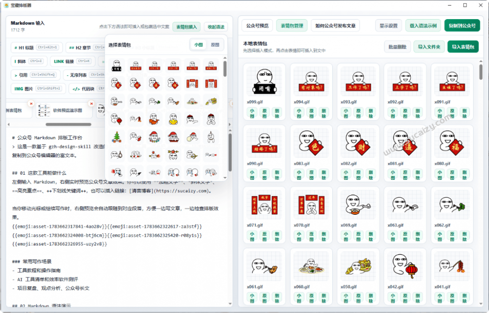Screen dimensions: 489x313
Task: Switch popup picker mode to 原图
Action: (x=215, y=45)
